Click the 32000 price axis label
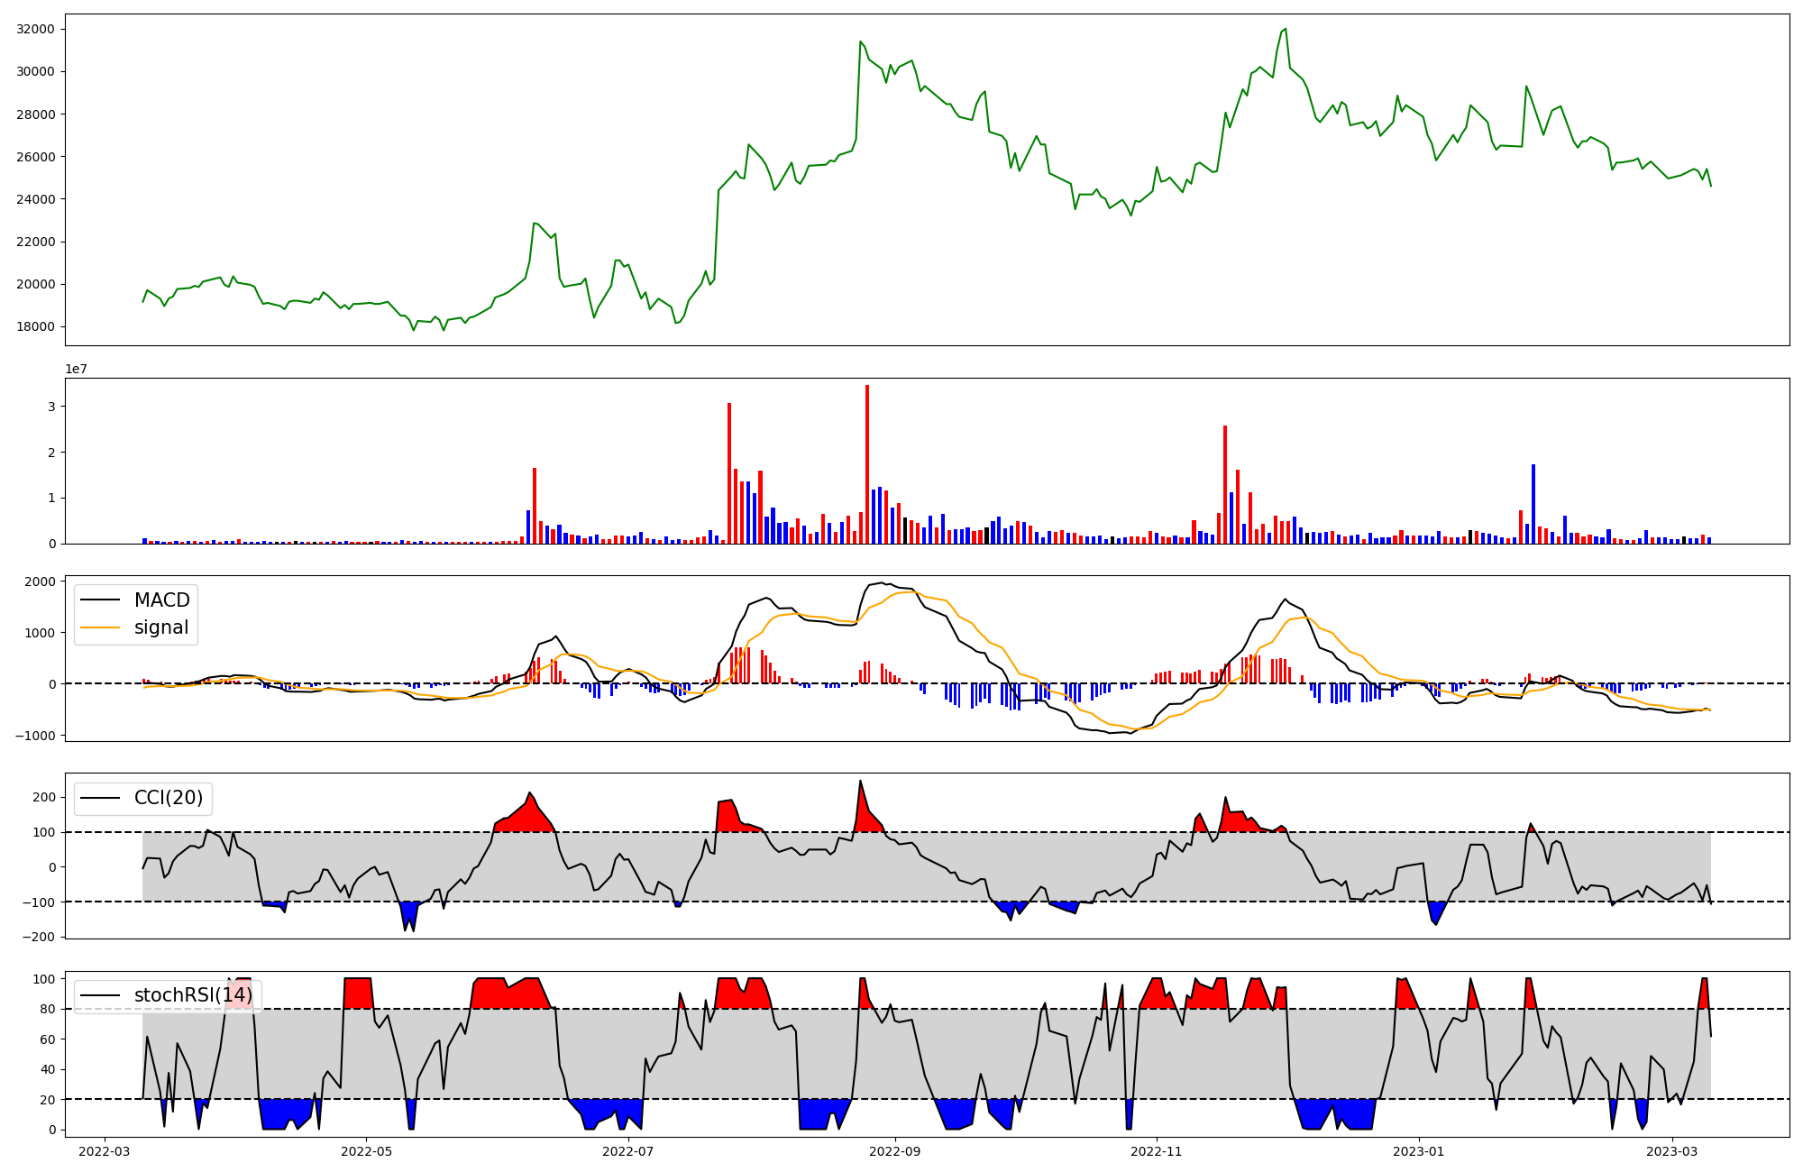 click(x=36, y=29)
